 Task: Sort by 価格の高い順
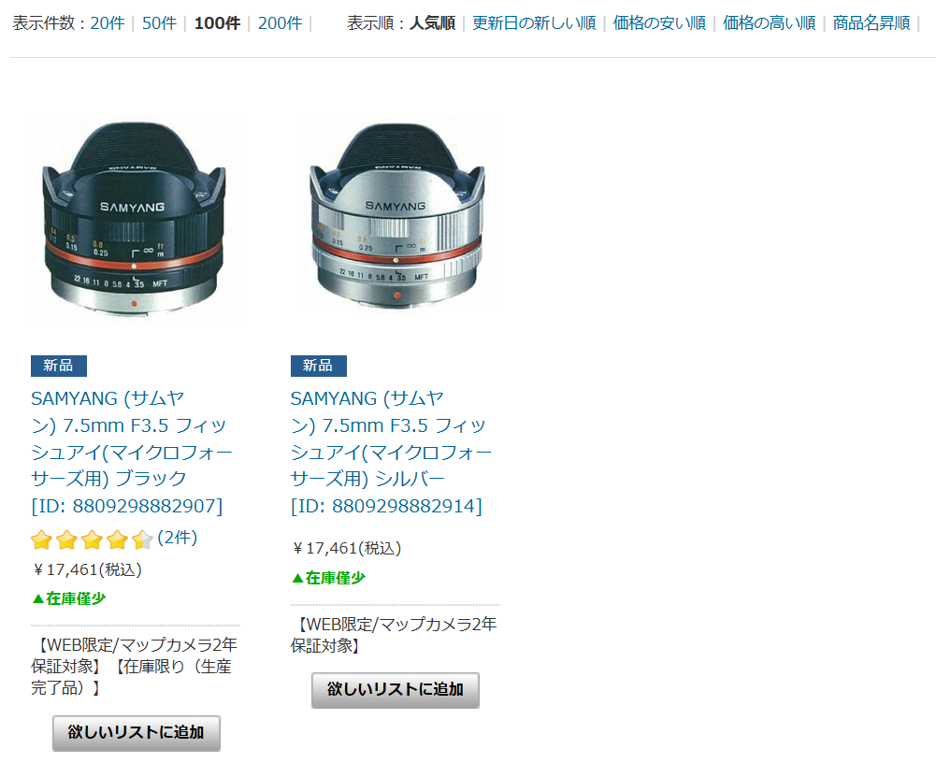point(769,23)
